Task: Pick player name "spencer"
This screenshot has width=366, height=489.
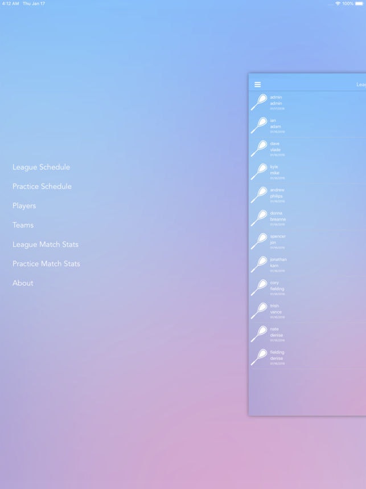Action: (278, 237)
